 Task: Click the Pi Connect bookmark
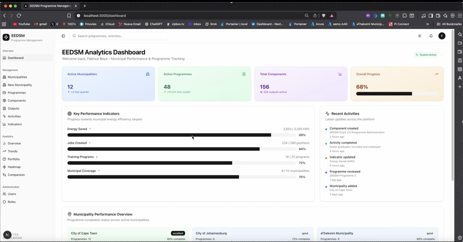[399, 24]
